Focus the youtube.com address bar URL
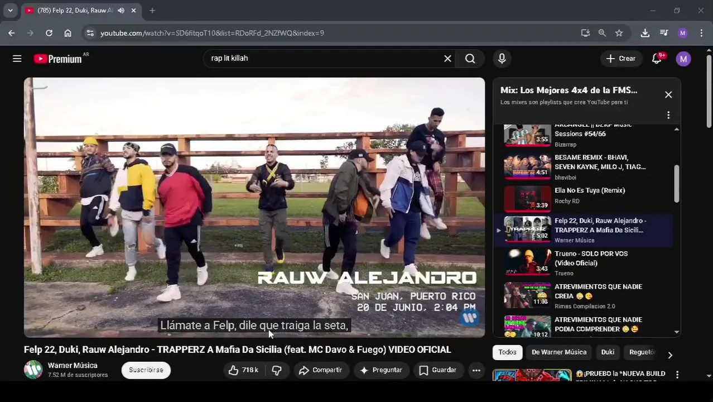This screenshot has height=402, width=713. [x=212, y=33]
